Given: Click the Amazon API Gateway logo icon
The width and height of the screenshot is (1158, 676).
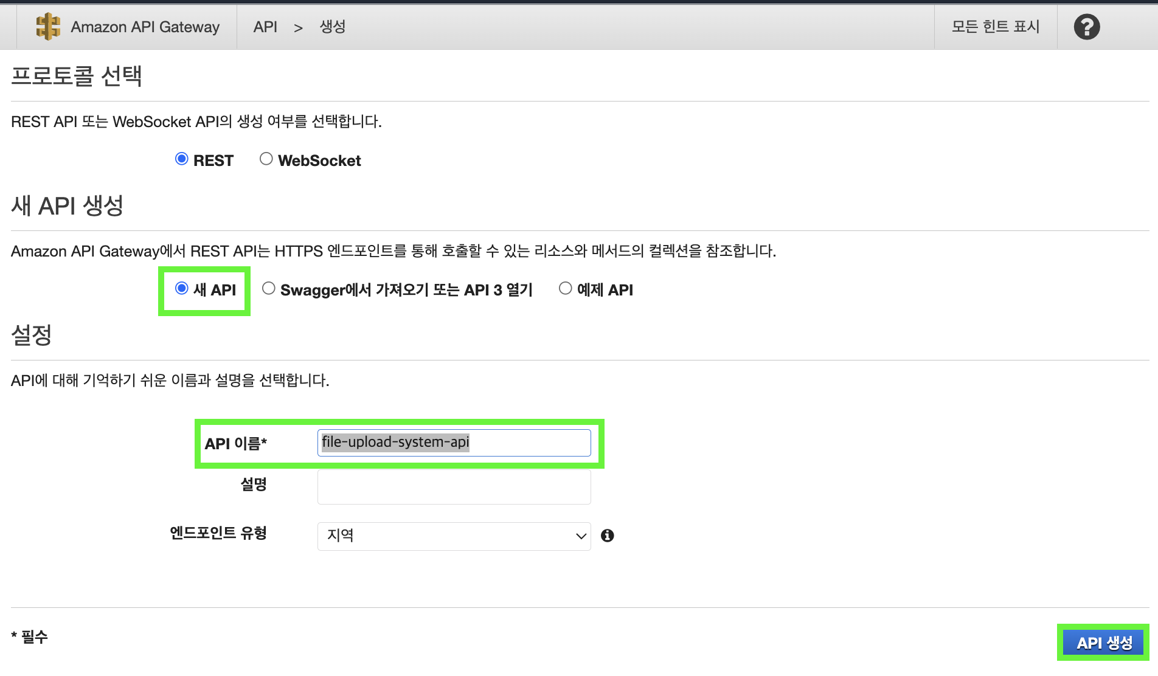Looking at the screenshot, I should 48,27.
